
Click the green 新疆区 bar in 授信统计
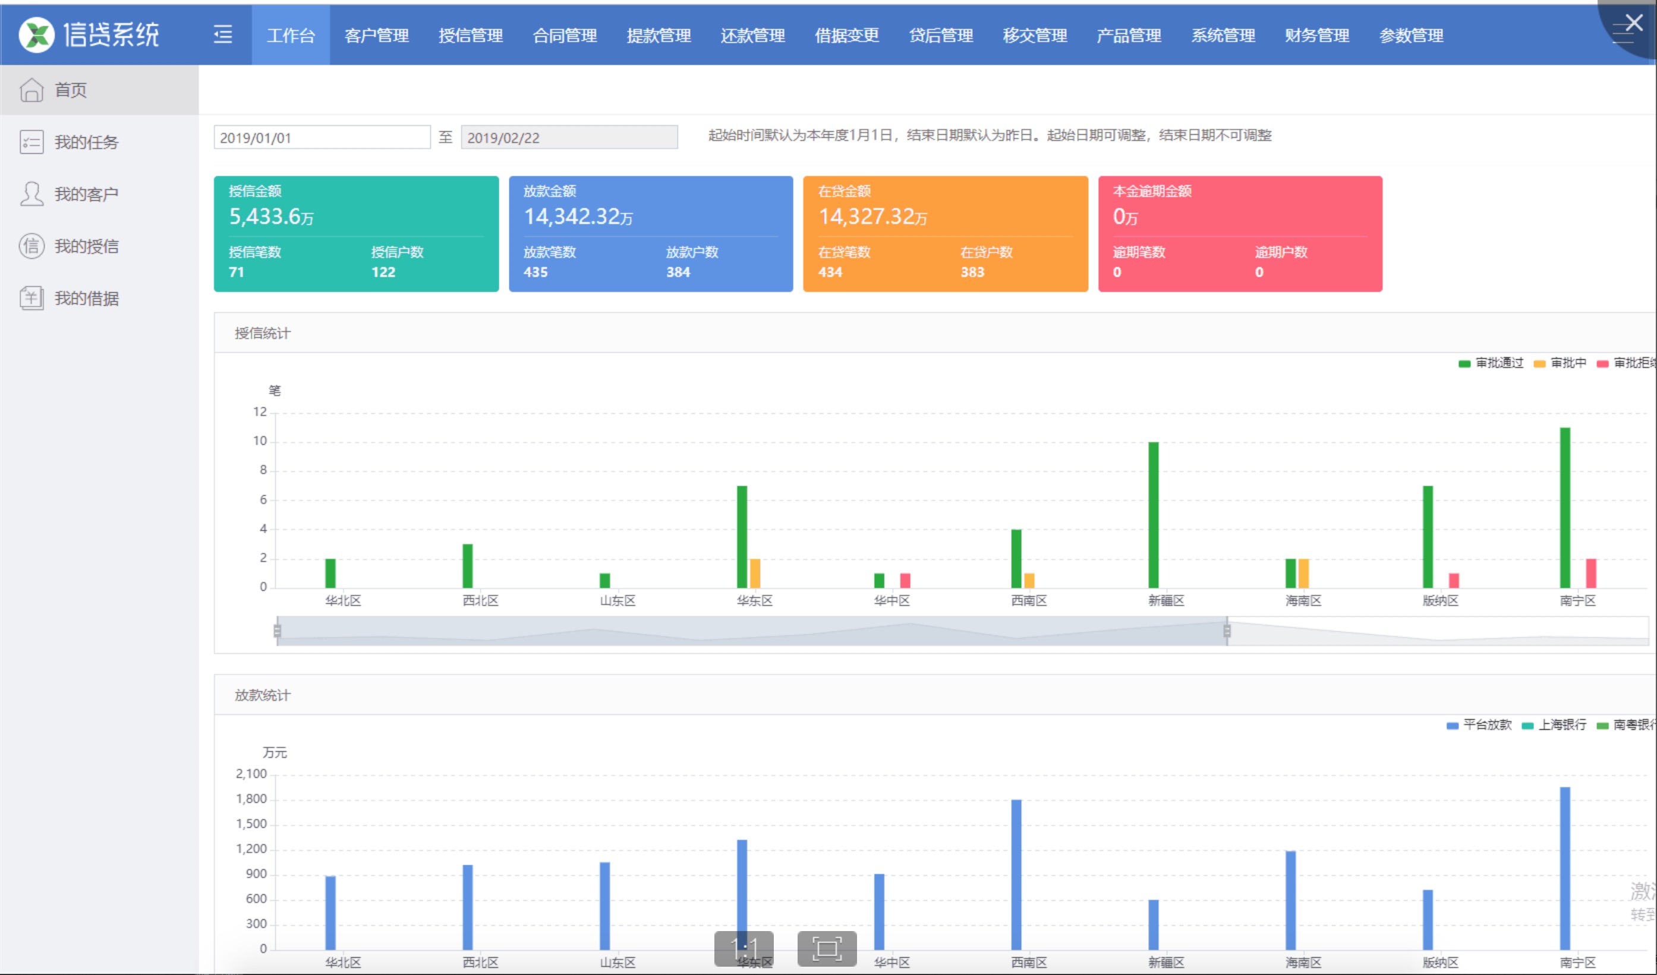(x=1154, y=515)
